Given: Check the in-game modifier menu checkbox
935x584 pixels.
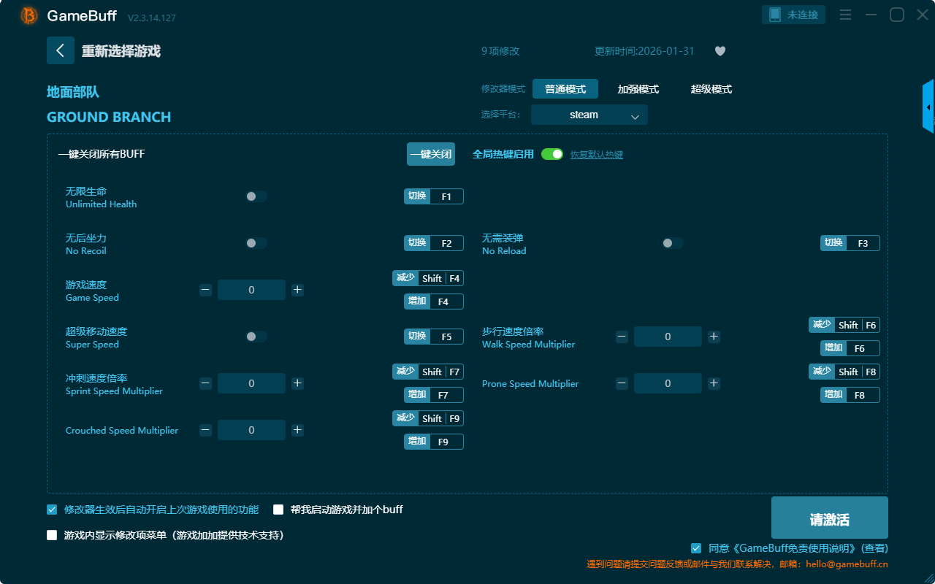Looking at the screenshot, I should (x=52, y=535).
